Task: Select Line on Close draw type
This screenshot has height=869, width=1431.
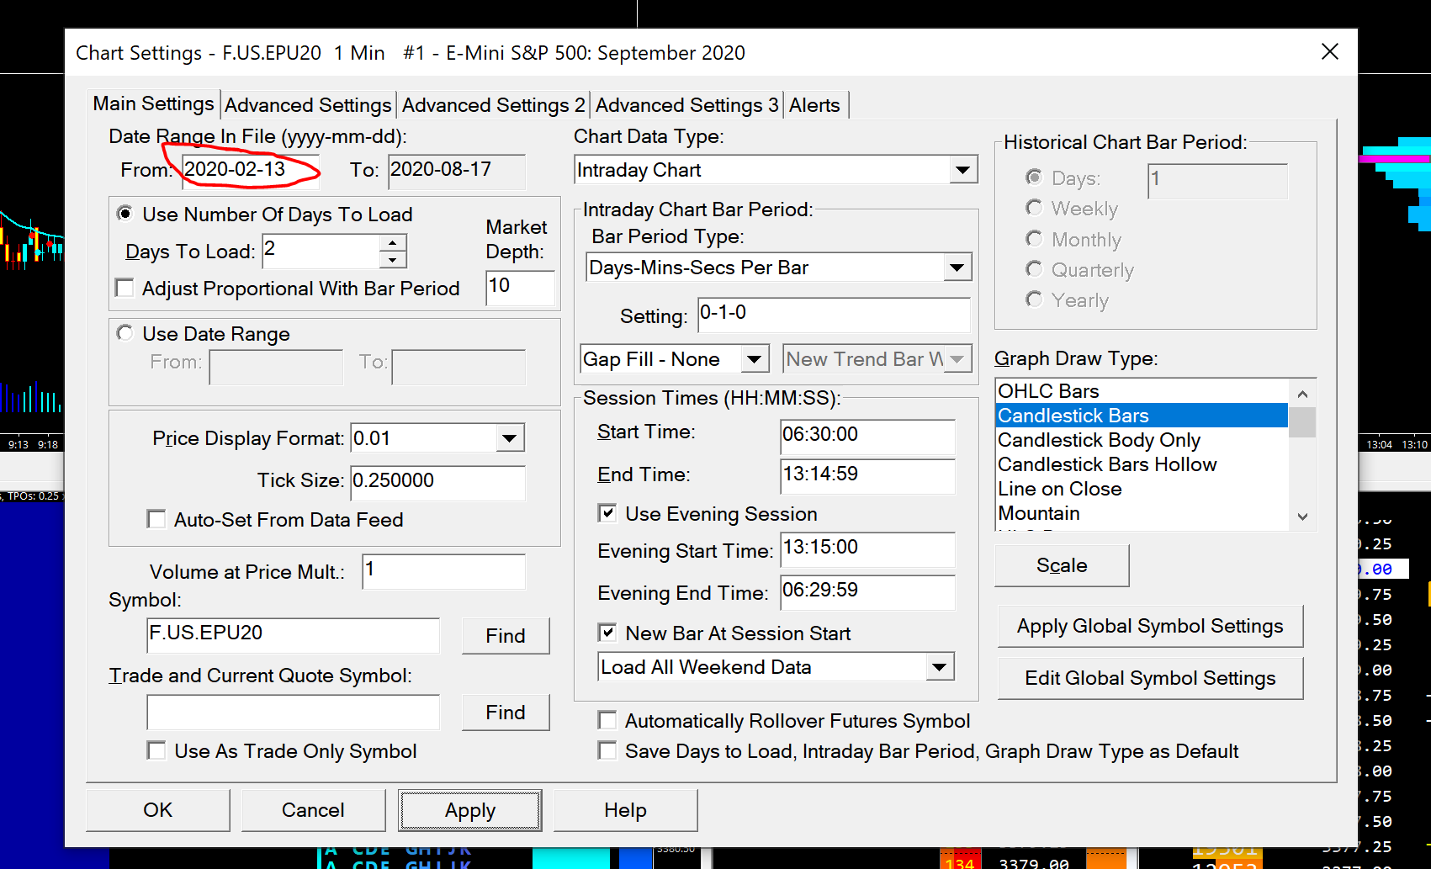Action: tap(1142, 489)
